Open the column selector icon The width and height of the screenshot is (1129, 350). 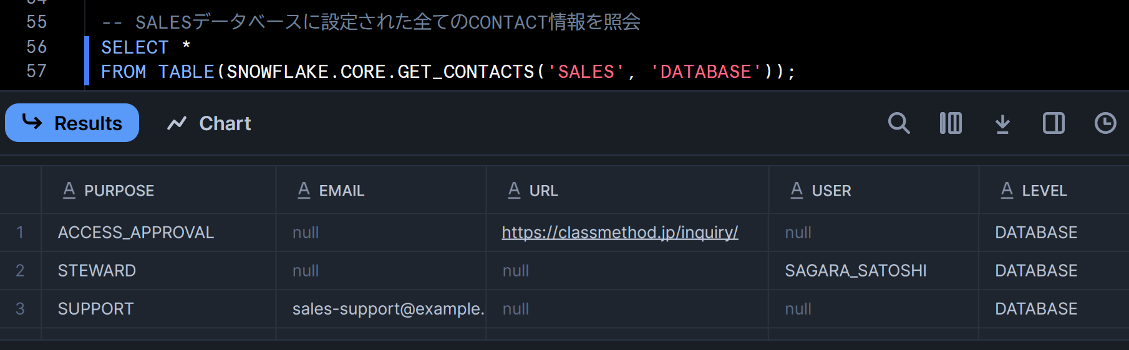click(x=951, y=123)
